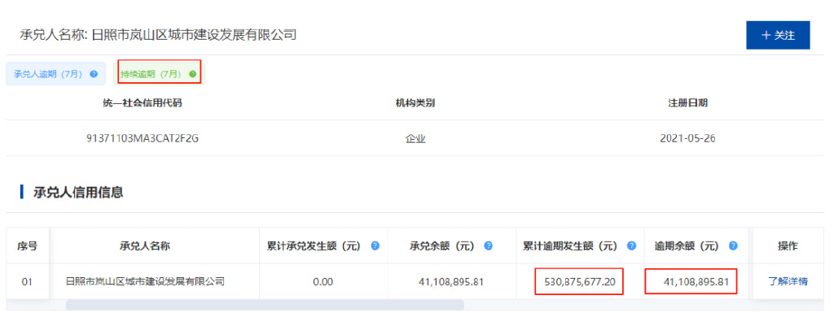Screen dimensions: 834x313
Task: Show help for 承兑余额 (元) column
Action: [489, 246]
